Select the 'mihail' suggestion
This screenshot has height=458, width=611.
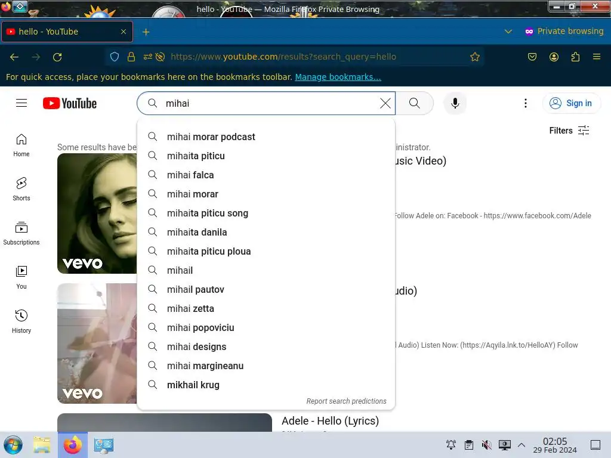(x=266, y=270)
